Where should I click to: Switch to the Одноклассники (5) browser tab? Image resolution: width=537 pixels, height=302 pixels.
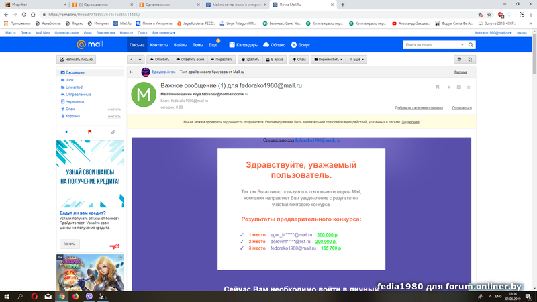pos(101,5)
